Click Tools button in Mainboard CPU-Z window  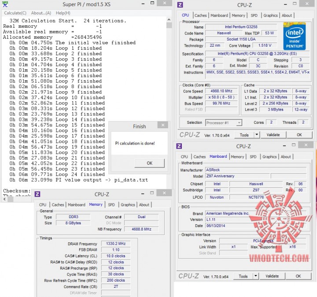(x=243, y=276)
